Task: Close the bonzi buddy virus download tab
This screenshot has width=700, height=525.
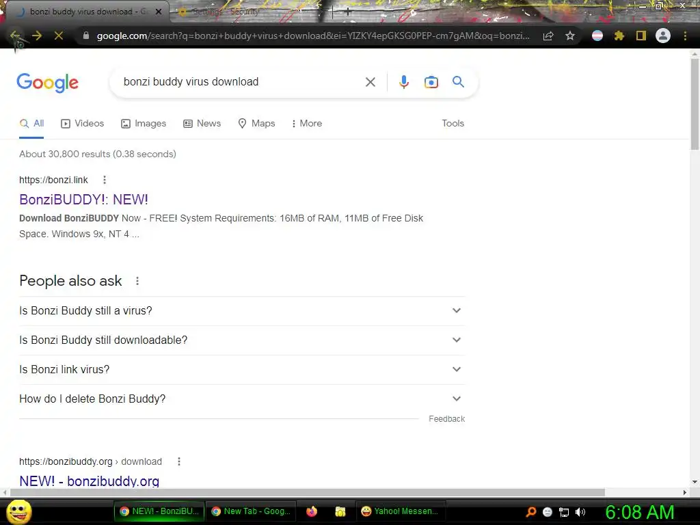Action: click(x=159, y=12)
